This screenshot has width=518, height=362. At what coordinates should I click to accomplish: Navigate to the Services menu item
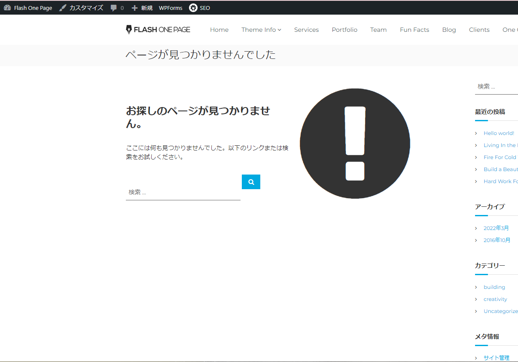tap(306, 30)
